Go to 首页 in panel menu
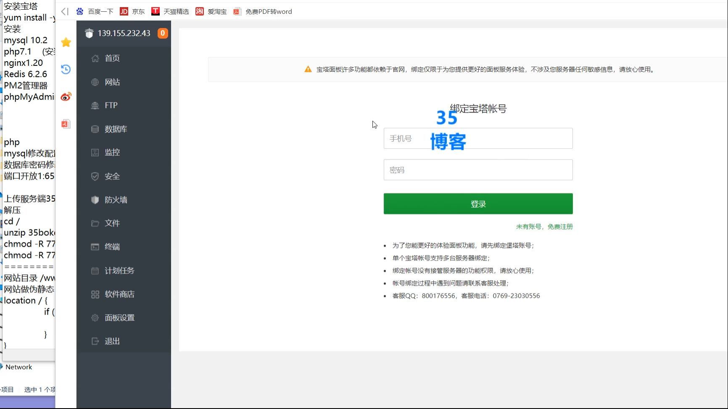 (112, 58)
